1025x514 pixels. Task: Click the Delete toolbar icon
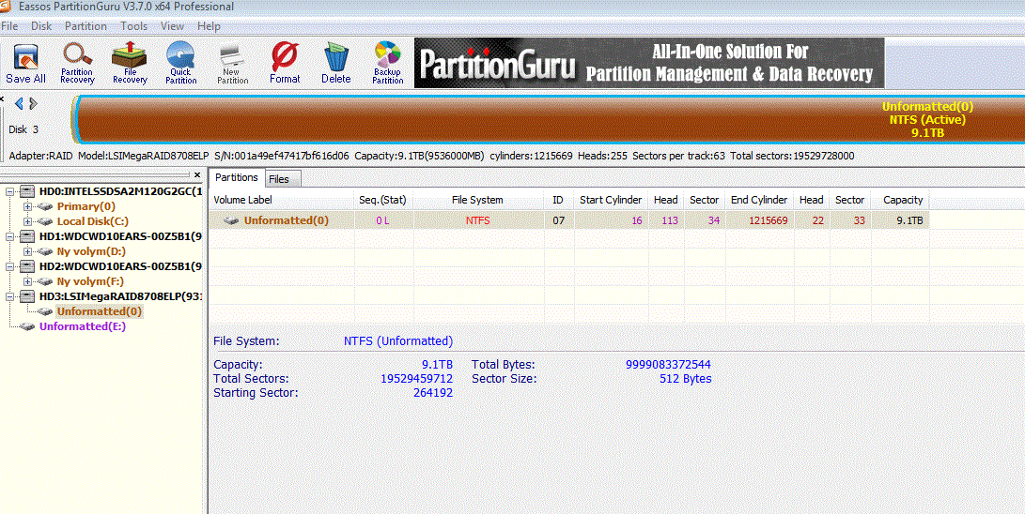tap(336, 64)
